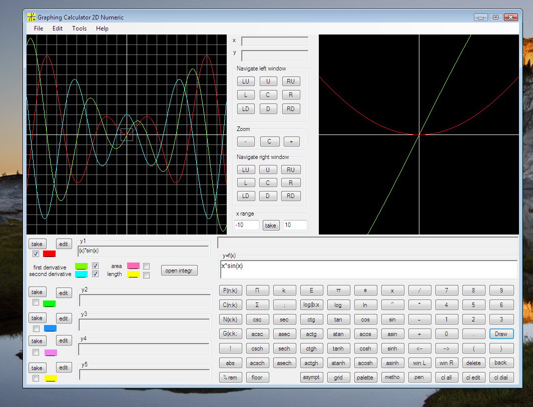Image resolution: width=533 pixels, height=407 pixels.
Task: Click the cl all button
Action: tap(446, 377)
